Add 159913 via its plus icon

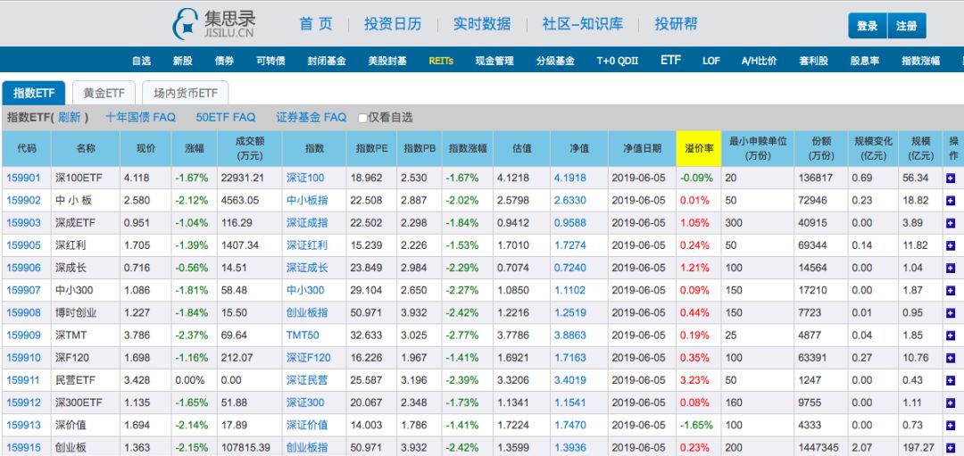(x=951, y=426)
